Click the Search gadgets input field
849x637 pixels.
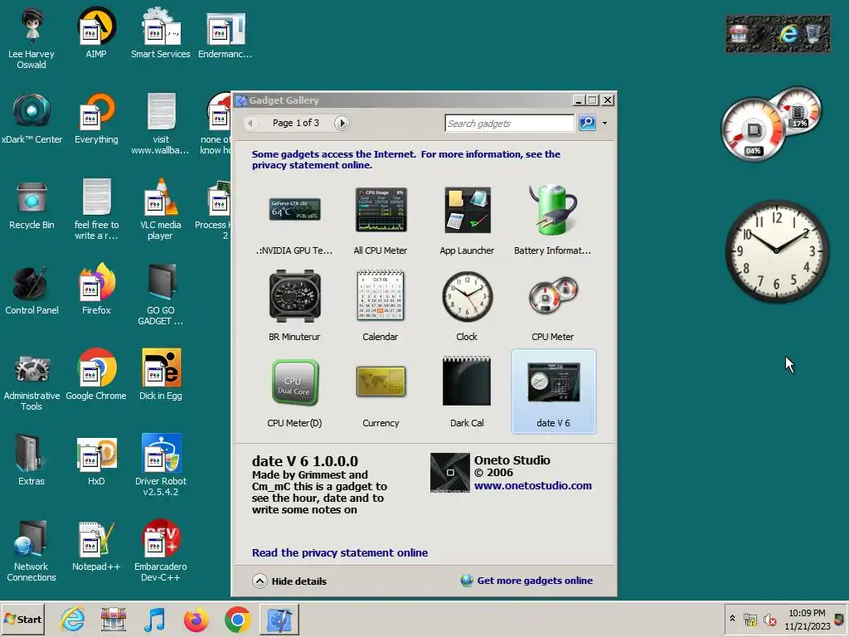coord(509,124)
